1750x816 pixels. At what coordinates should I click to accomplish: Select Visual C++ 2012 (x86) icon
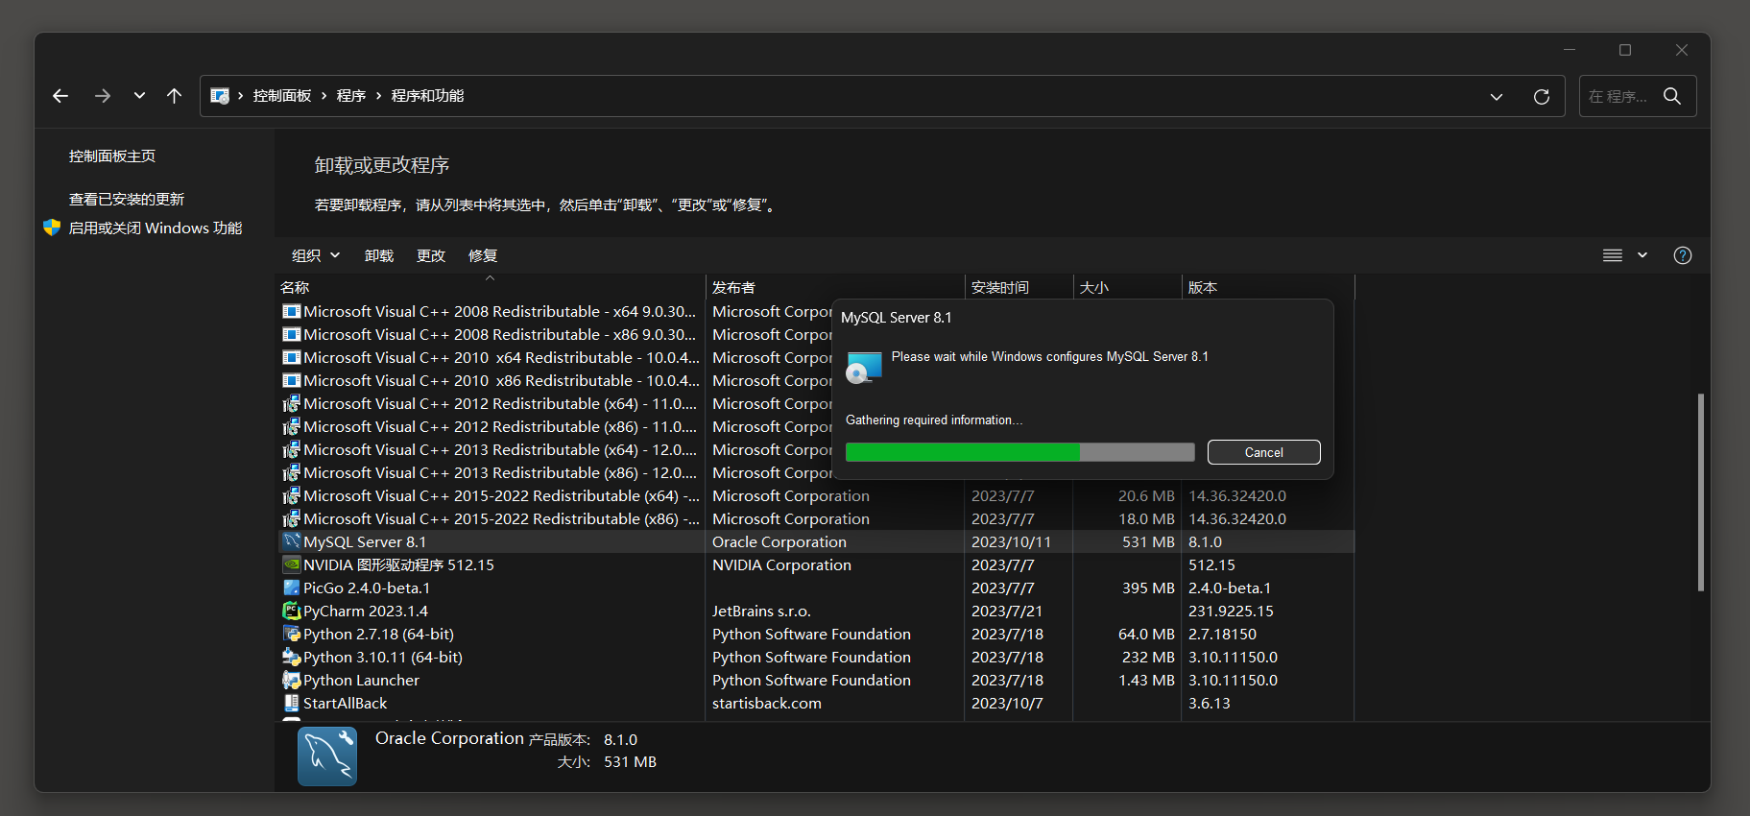(292, 426)
